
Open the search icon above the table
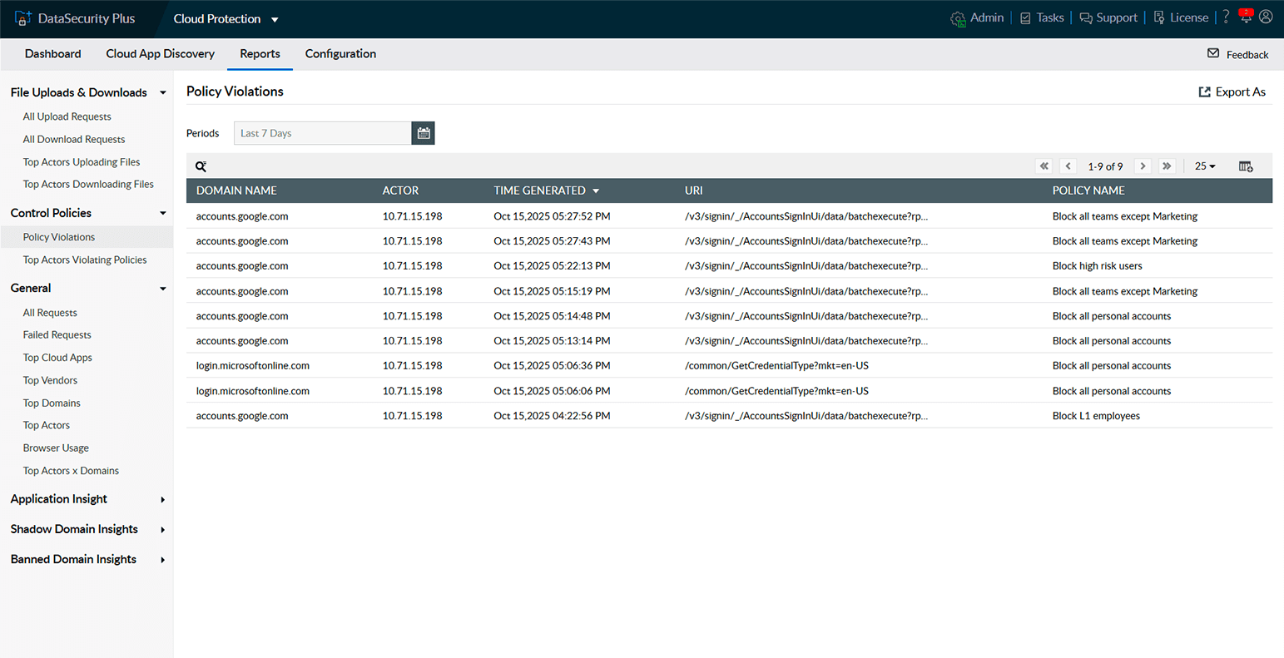click(201, 166)
